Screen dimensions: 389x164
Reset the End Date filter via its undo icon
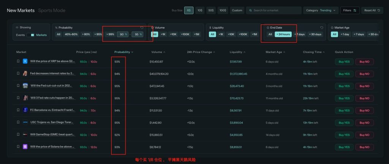coord(321,28)
